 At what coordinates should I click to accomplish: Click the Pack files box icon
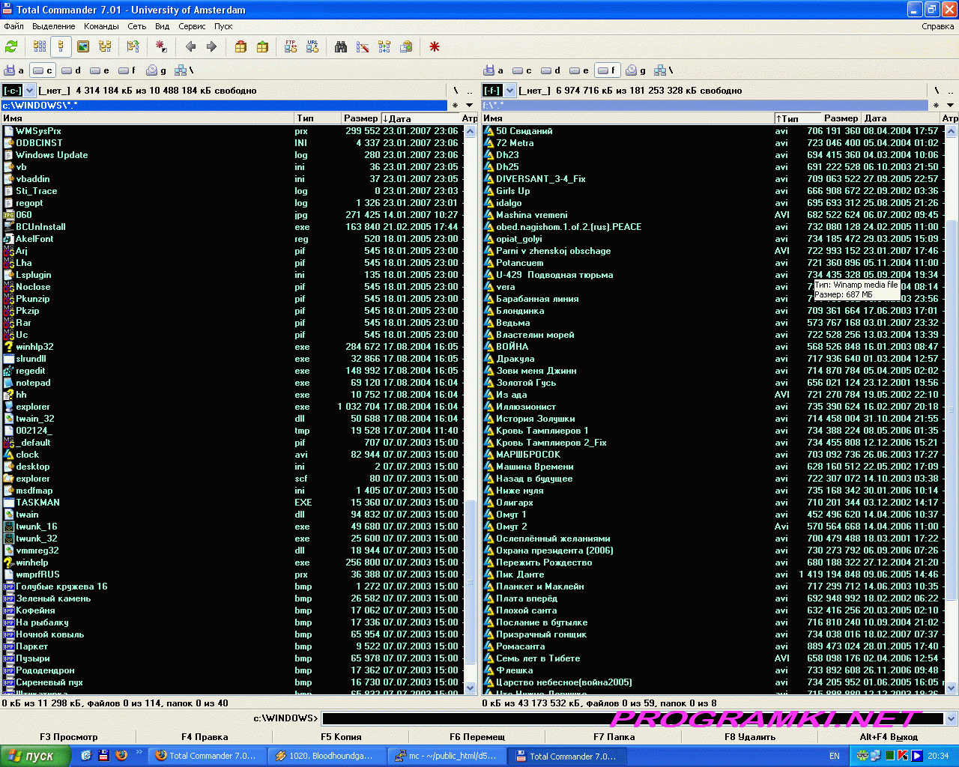point(240,46)
